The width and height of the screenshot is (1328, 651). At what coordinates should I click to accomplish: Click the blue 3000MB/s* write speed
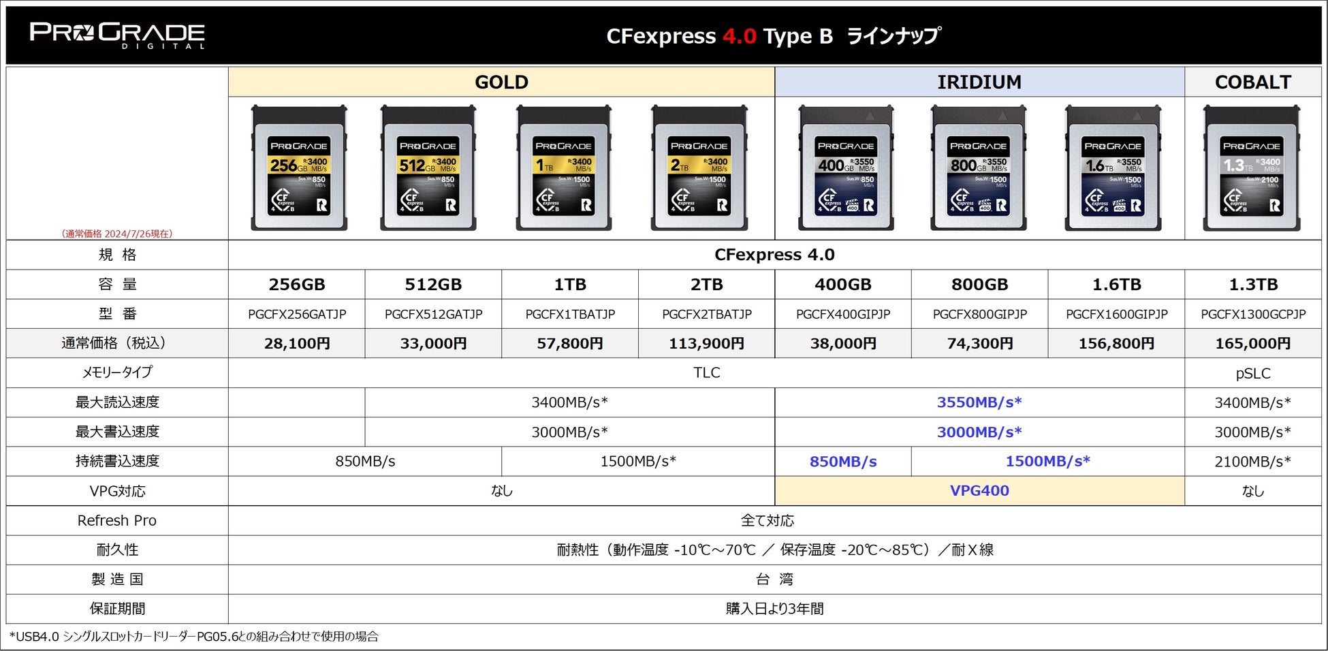(x=979, y=432)
